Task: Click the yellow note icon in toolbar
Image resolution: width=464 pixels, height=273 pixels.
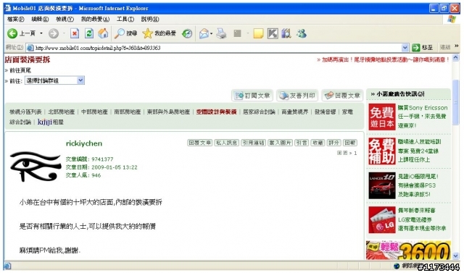Action: click(x=258, y=33)
